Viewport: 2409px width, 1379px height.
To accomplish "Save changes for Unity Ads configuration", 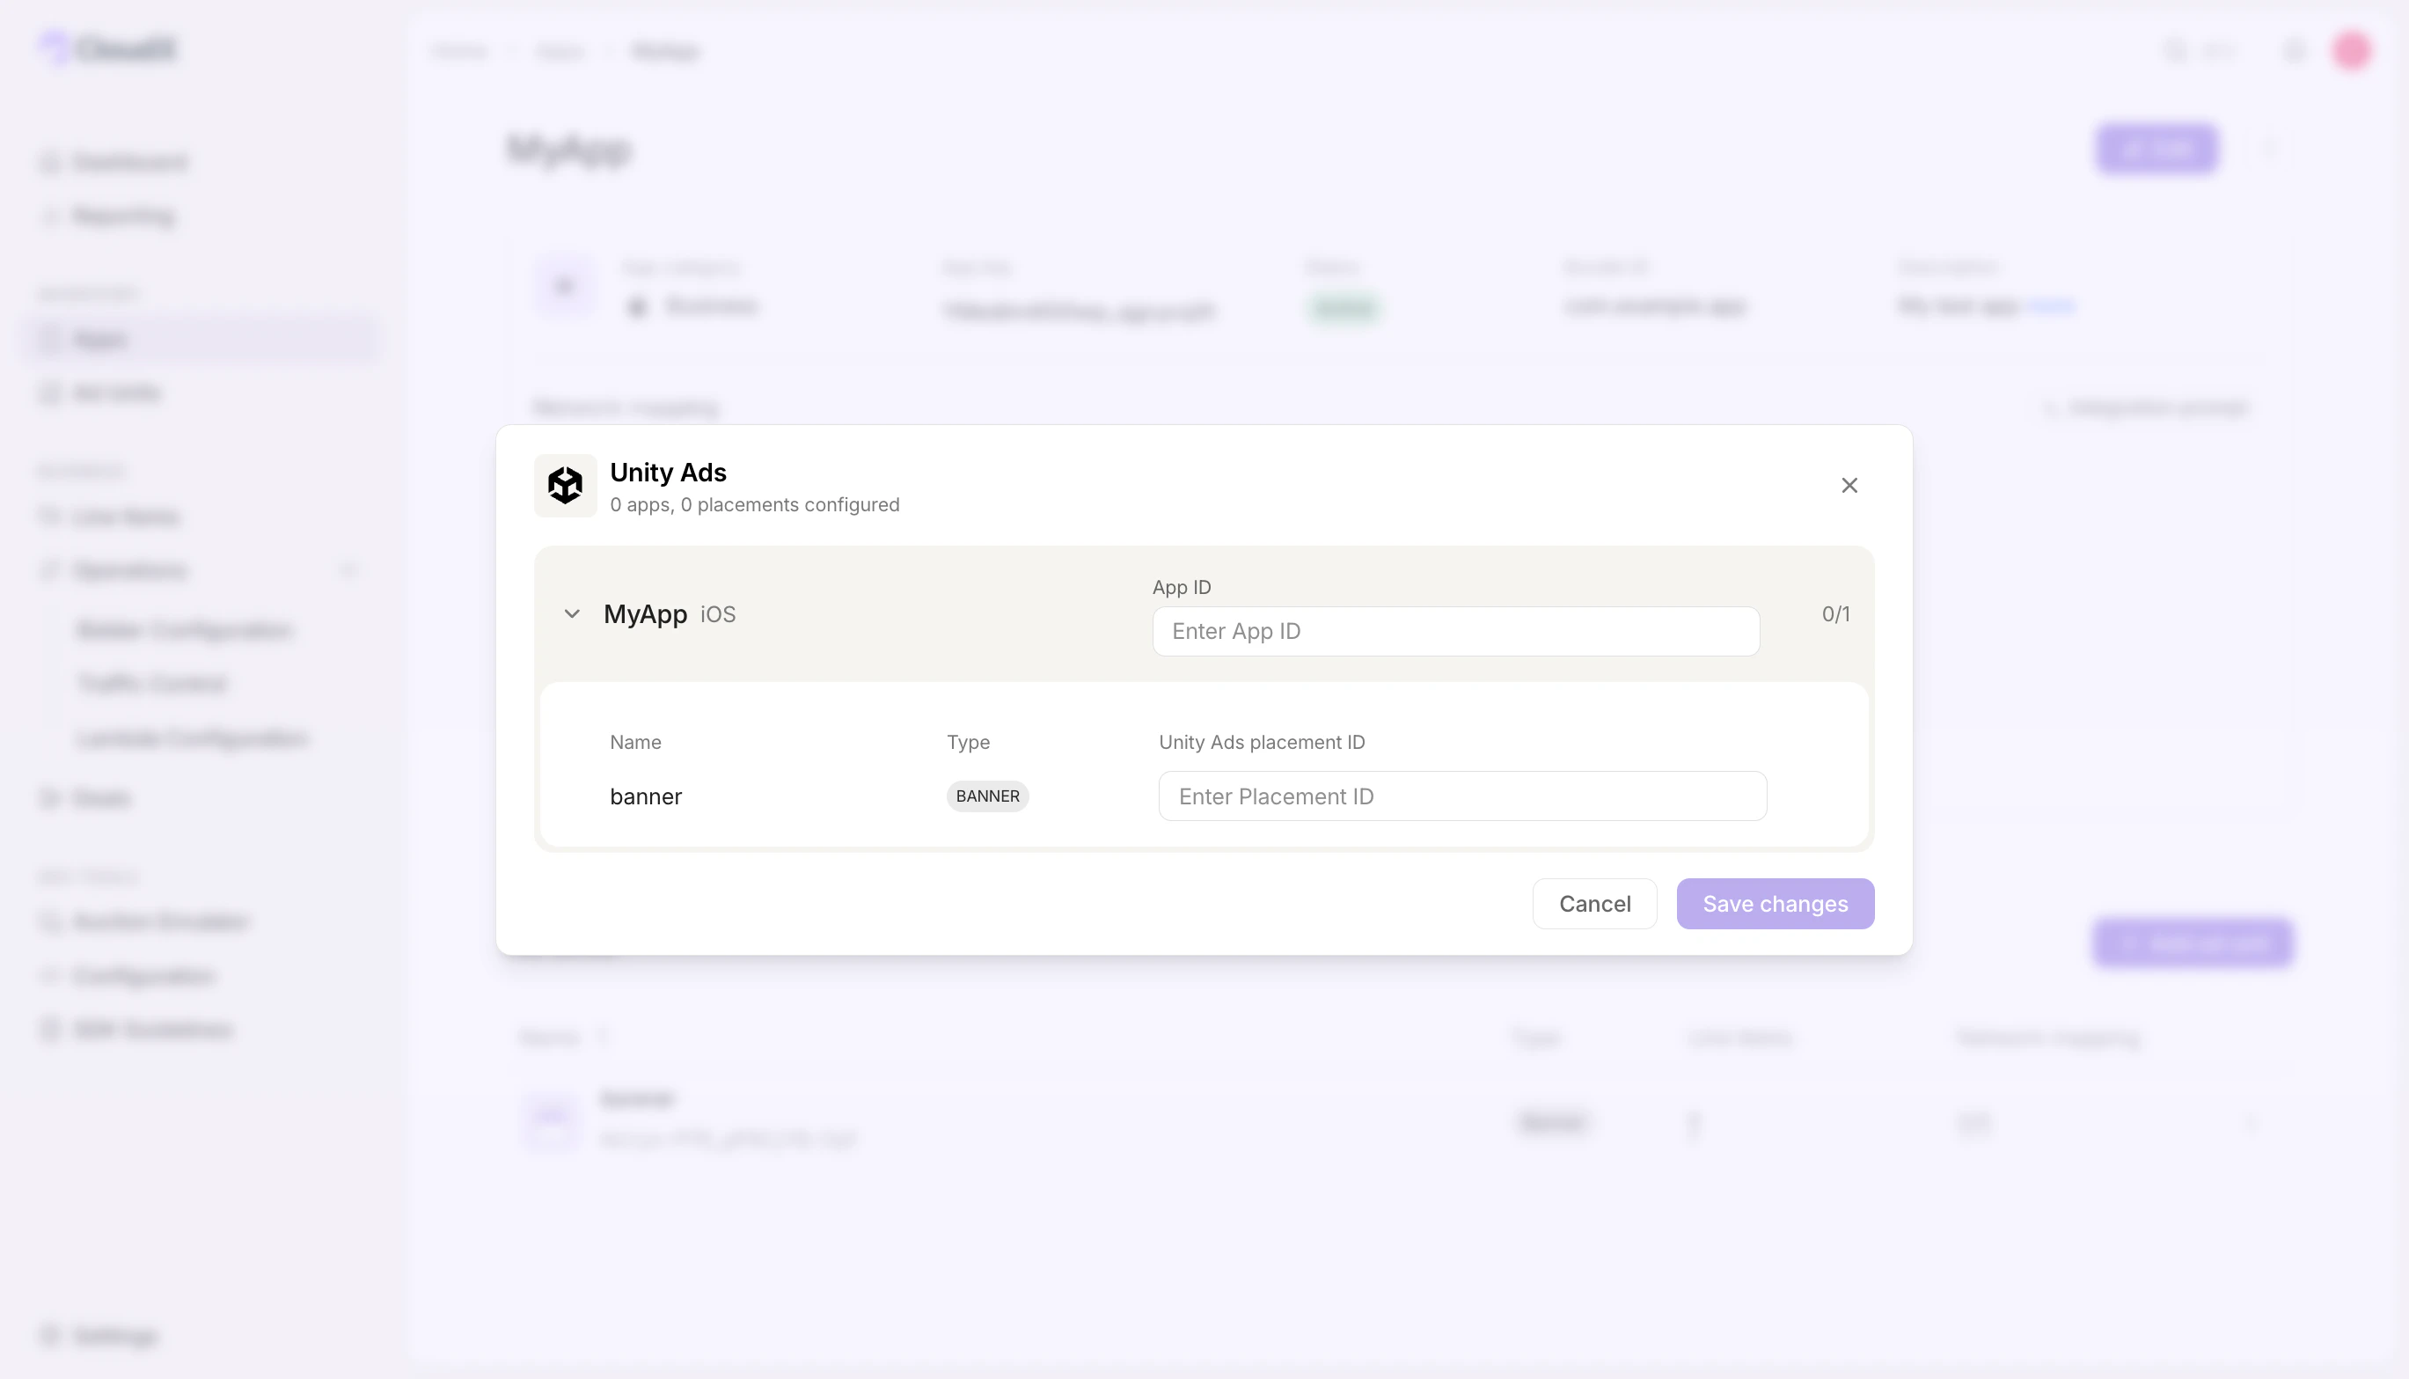I will [1775, 904].
